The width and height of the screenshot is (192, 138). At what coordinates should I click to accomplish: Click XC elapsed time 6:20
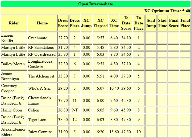pos(101,132)
